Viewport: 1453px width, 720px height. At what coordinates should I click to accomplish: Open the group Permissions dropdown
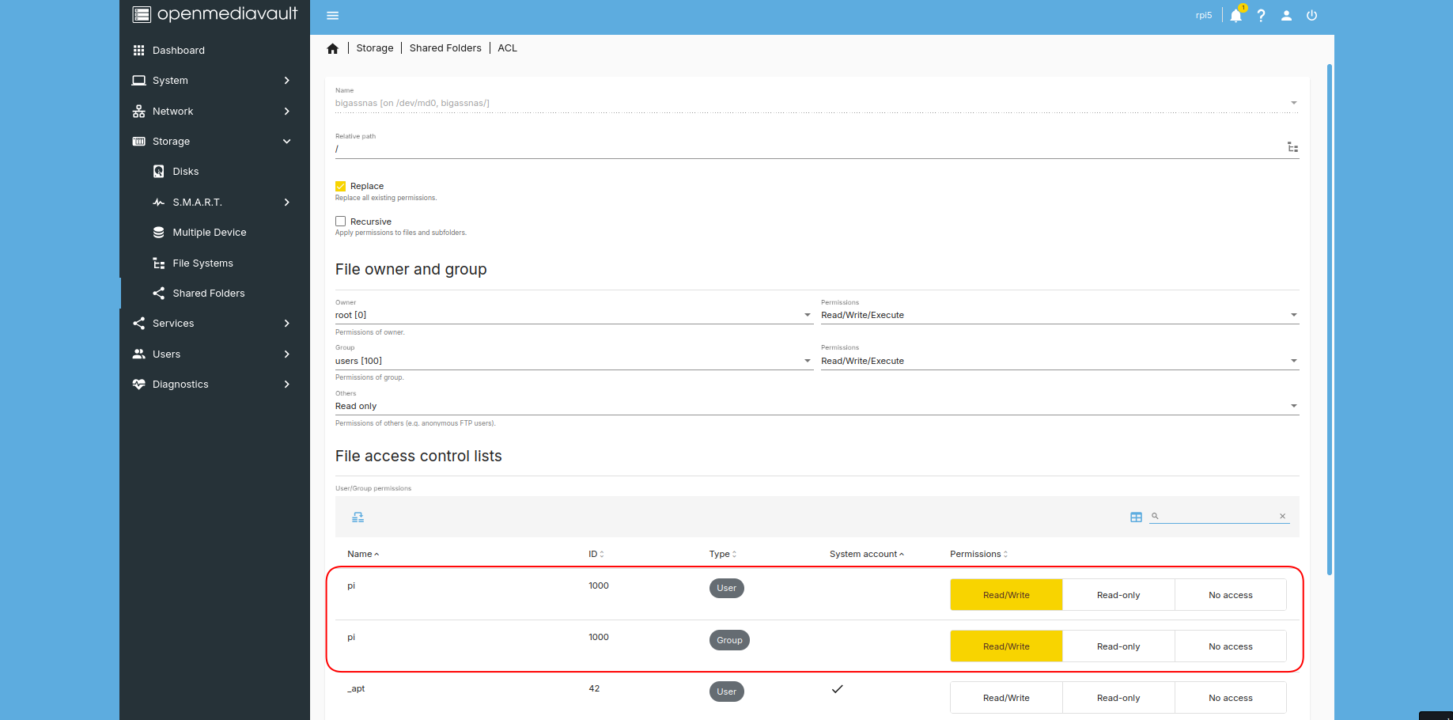coord(1060,361)
